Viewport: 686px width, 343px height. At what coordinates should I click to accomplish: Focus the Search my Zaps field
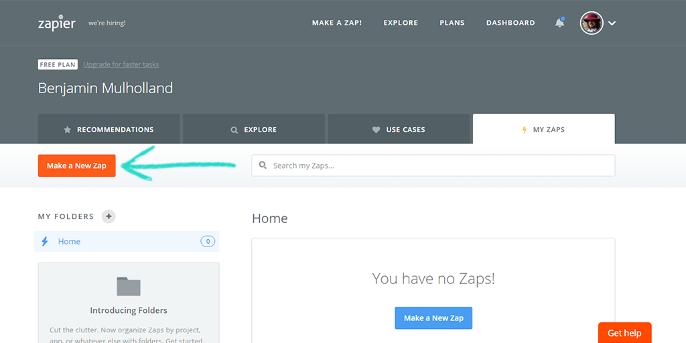(433, 165)
